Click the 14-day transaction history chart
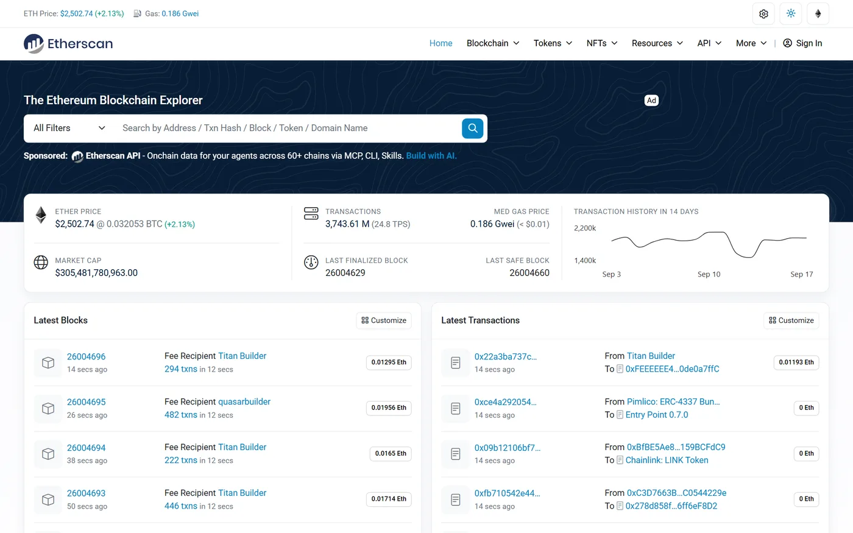853x533 pixels. [x=709, y=244]
